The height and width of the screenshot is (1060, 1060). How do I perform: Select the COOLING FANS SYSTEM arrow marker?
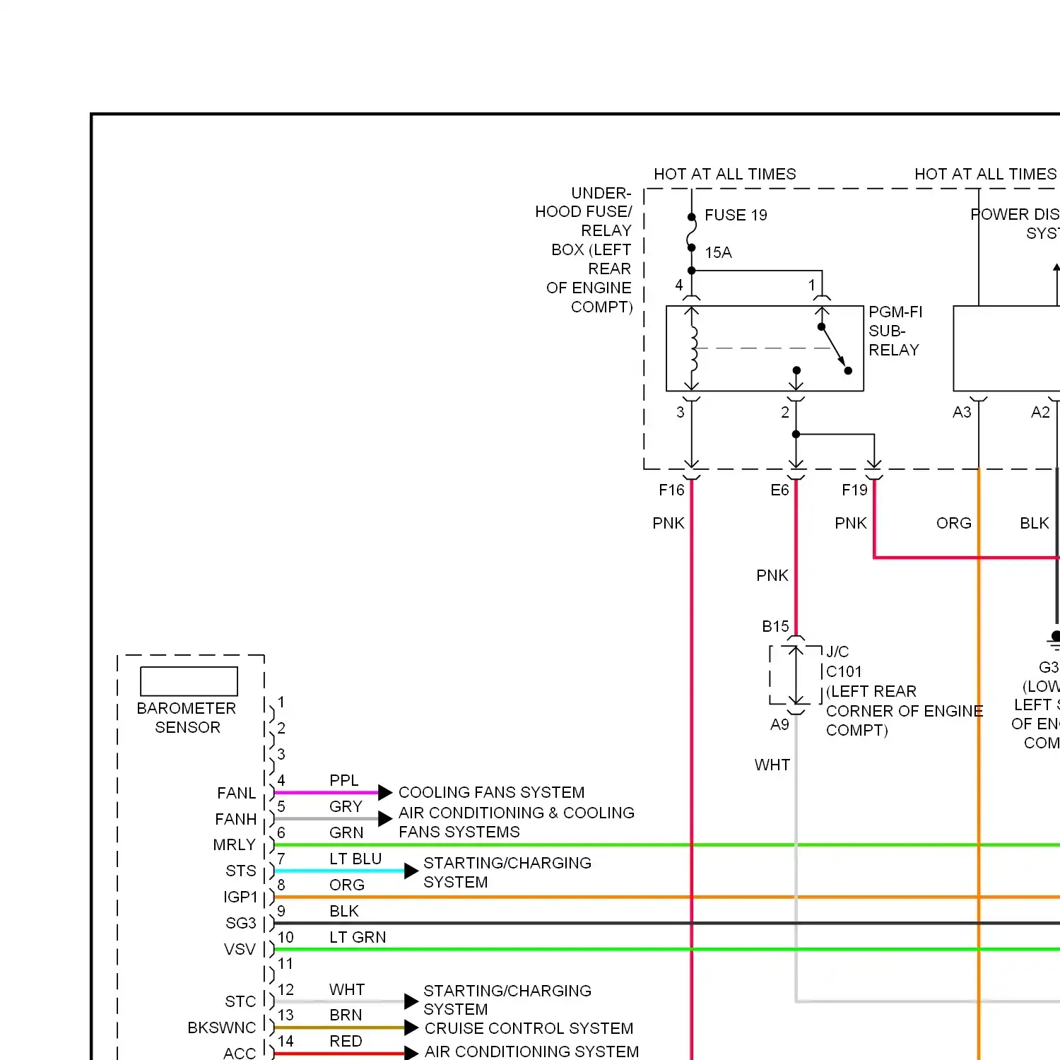point(384,792)
